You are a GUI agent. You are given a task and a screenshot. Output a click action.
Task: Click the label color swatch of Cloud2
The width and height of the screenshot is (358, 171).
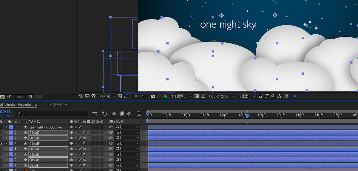coord(11,160)
